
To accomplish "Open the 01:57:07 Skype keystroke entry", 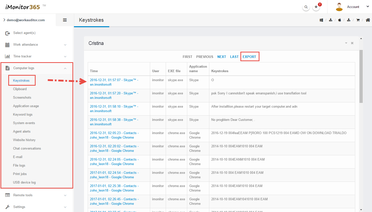I will click(114, 82).
